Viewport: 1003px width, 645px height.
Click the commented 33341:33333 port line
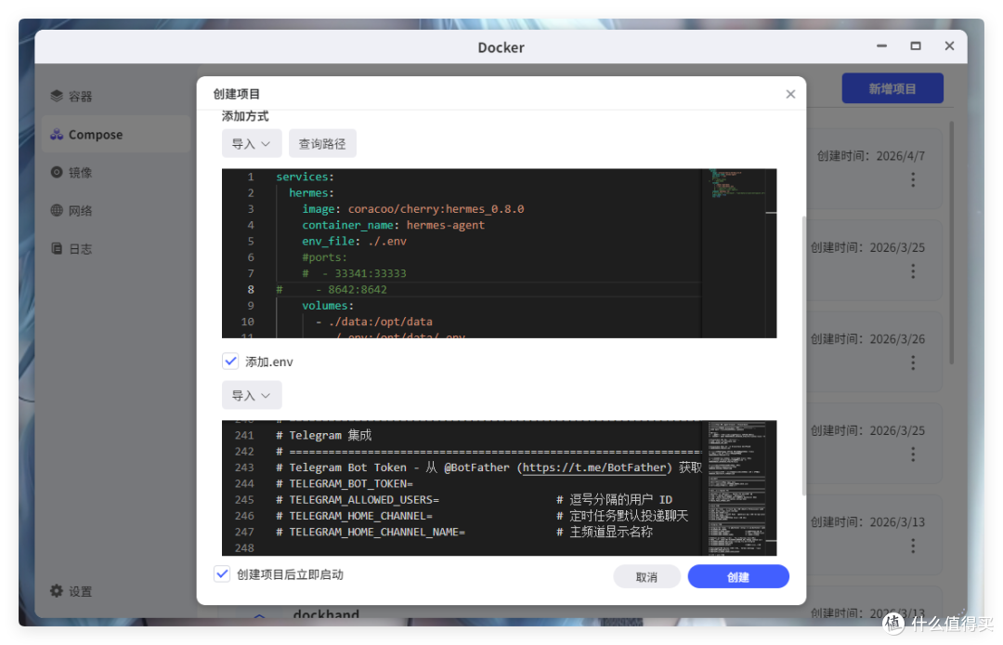click(354, 273)
